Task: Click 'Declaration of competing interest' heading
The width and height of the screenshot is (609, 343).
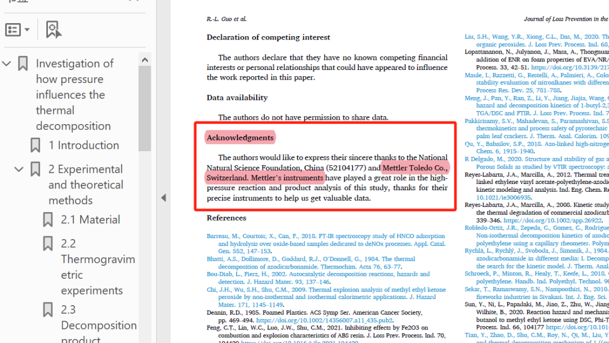Action: tap(268, 37)
